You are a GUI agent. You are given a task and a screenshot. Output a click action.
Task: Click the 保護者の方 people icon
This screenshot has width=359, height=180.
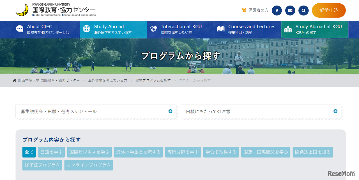click(x=244, y=10)
